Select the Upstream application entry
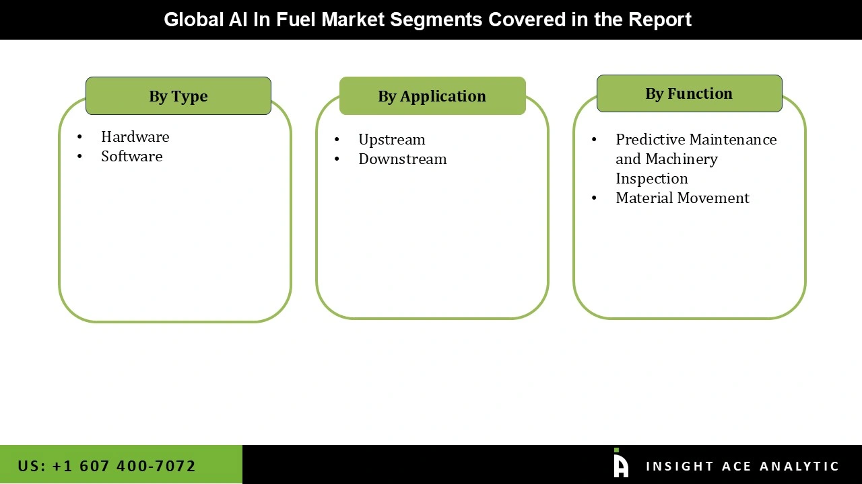The height and width of the screenshot is (484, 862). click(392, 139)
